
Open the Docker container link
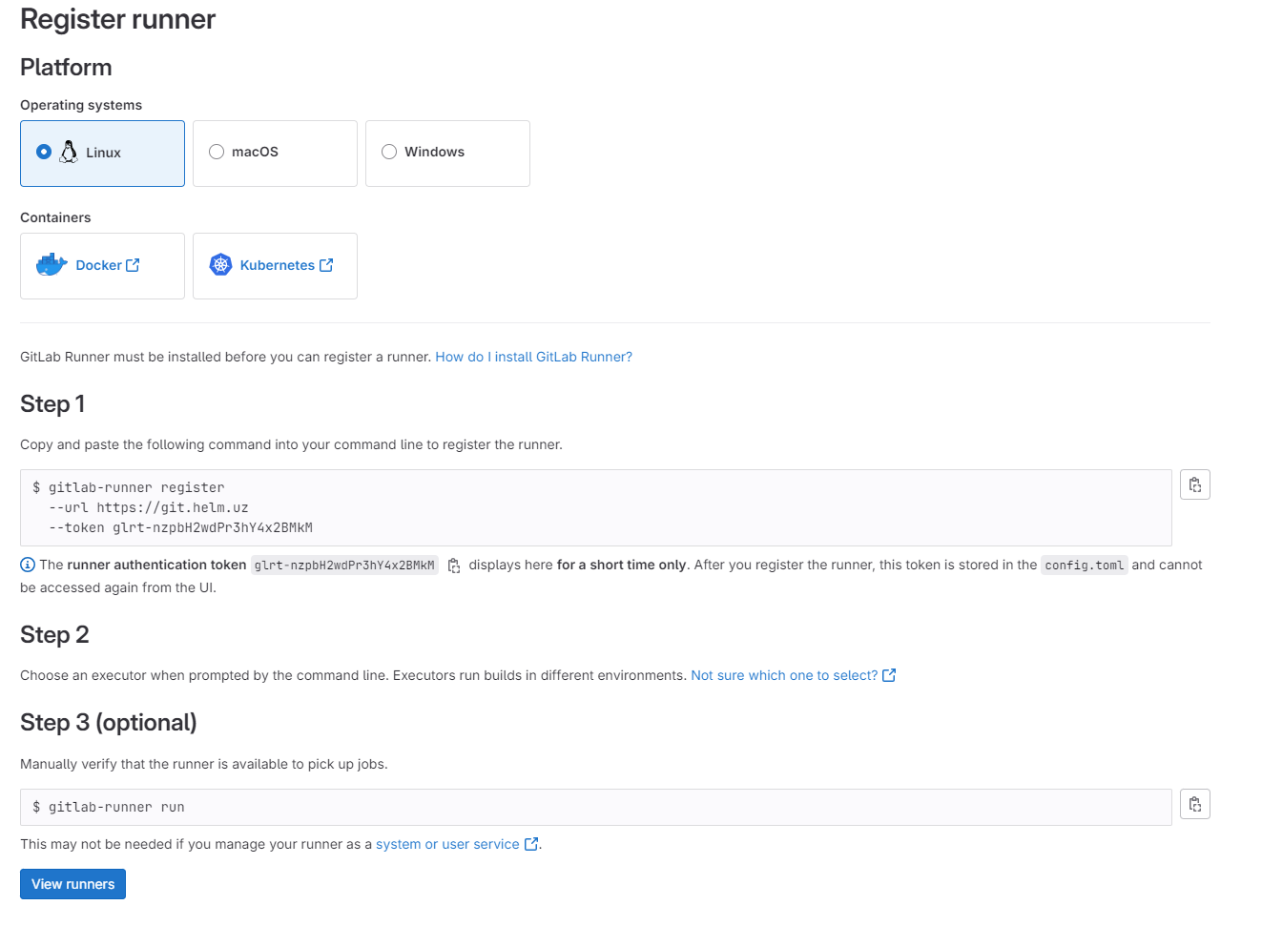[98, 265]
